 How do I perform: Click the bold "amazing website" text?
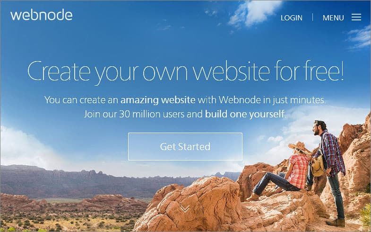click(x=158, y=100)
